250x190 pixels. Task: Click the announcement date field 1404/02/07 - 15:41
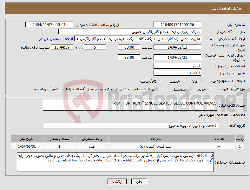(49, 24)
